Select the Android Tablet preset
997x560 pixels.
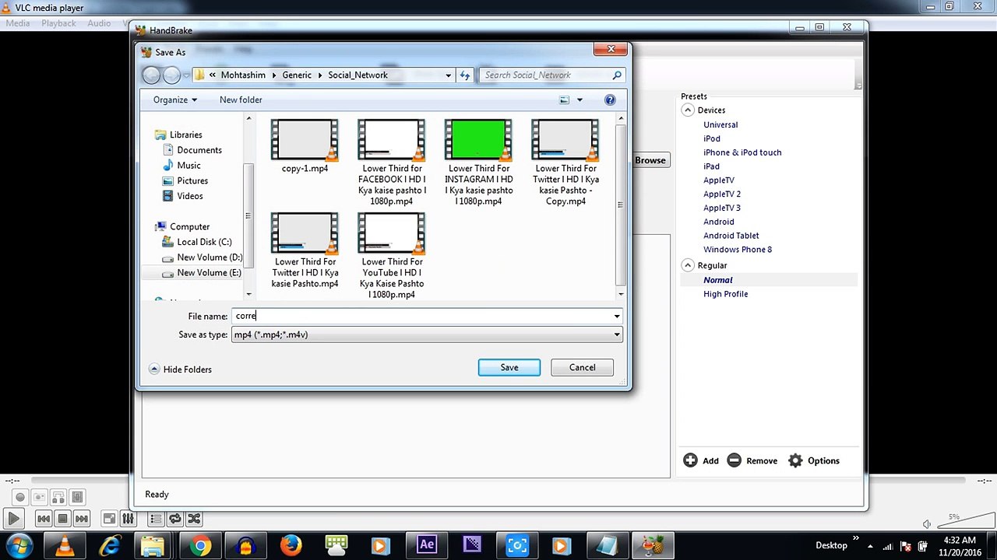pos(731,236)
